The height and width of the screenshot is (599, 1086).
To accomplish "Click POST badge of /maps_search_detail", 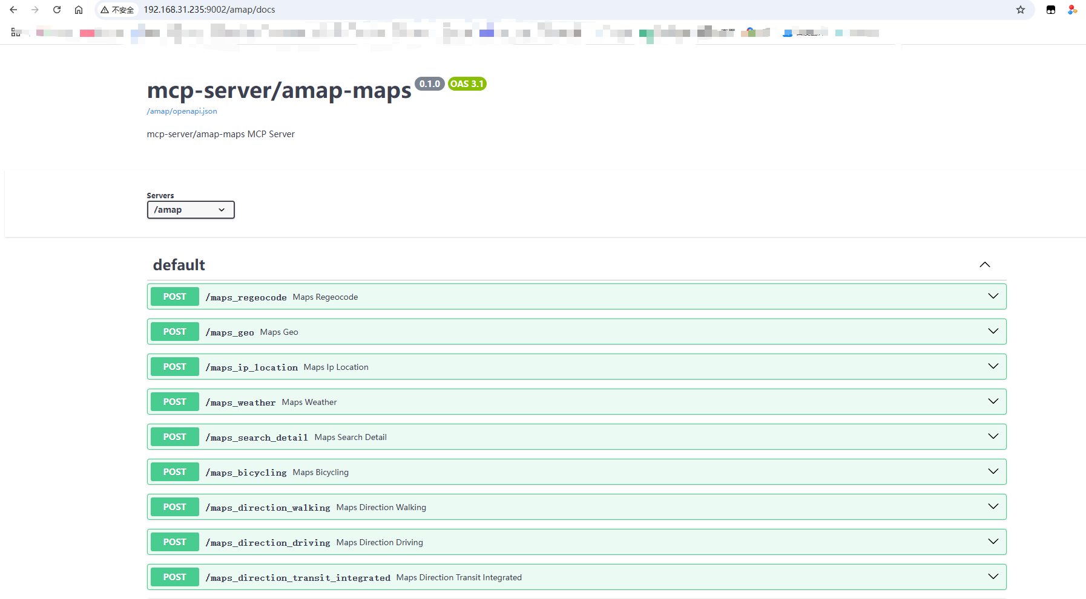I will [x=175, y=437].
